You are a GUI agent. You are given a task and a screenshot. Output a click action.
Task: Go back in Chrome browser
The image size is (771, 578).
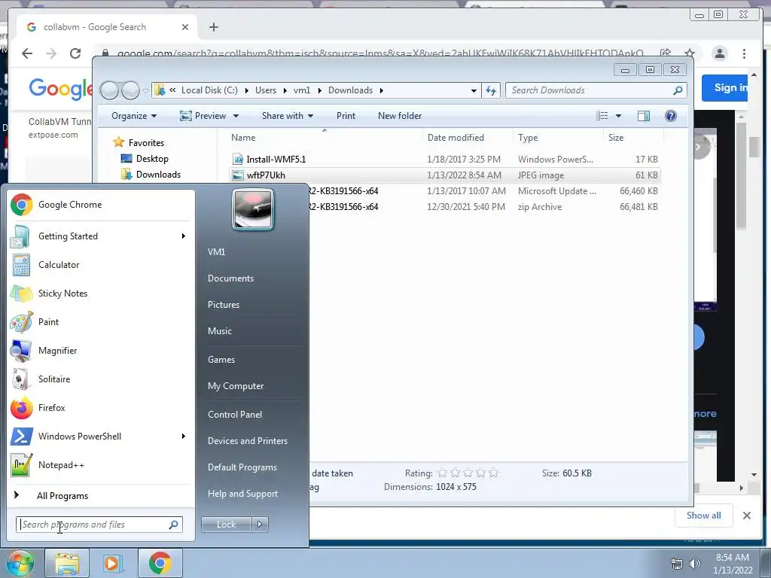click(27, 53)
